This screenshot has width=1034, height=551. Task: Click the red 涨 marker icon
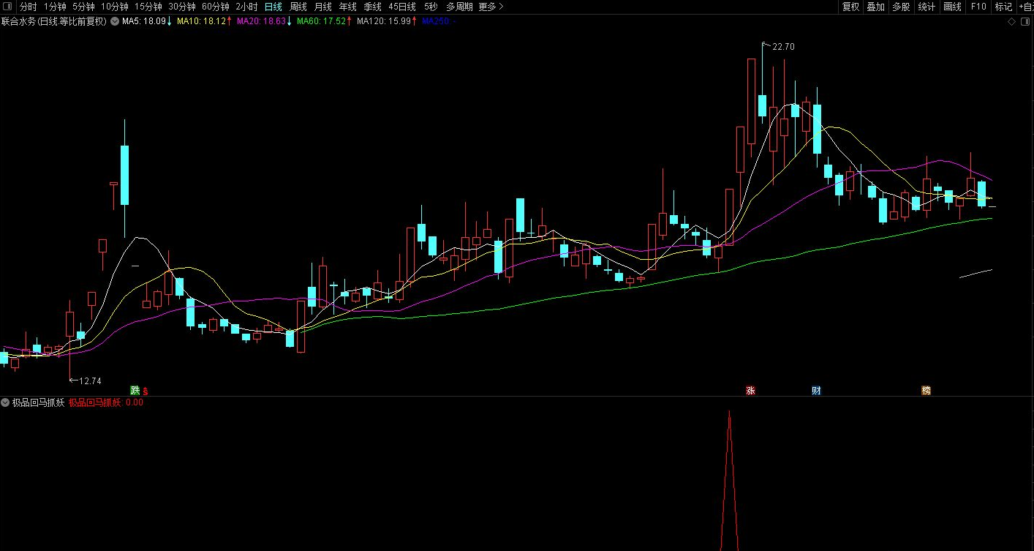coord(750,391)
